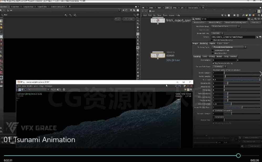Screen dimensions: 262x162
Task: Click the first icon in MPlay toolbar
Action: pyautogui.click(x=19, y=90)
